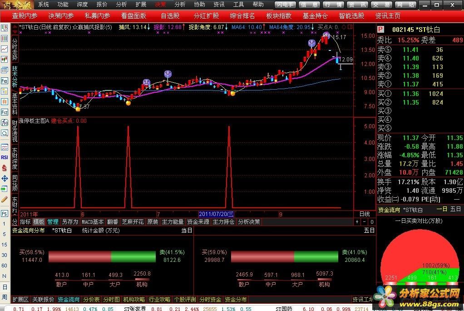Open 自选股 in red toolbar
Screen dimensions: 464x311
[x=170, y=16]
